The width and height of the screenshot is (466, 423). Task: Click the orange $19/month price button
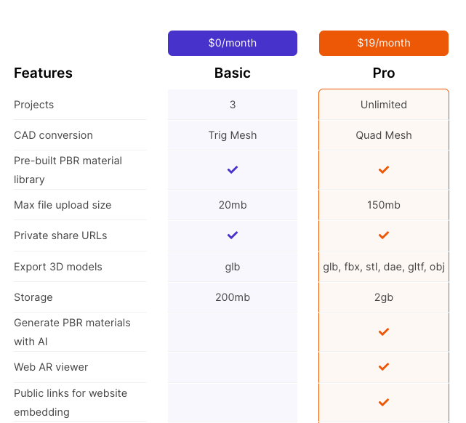point(384,43)
